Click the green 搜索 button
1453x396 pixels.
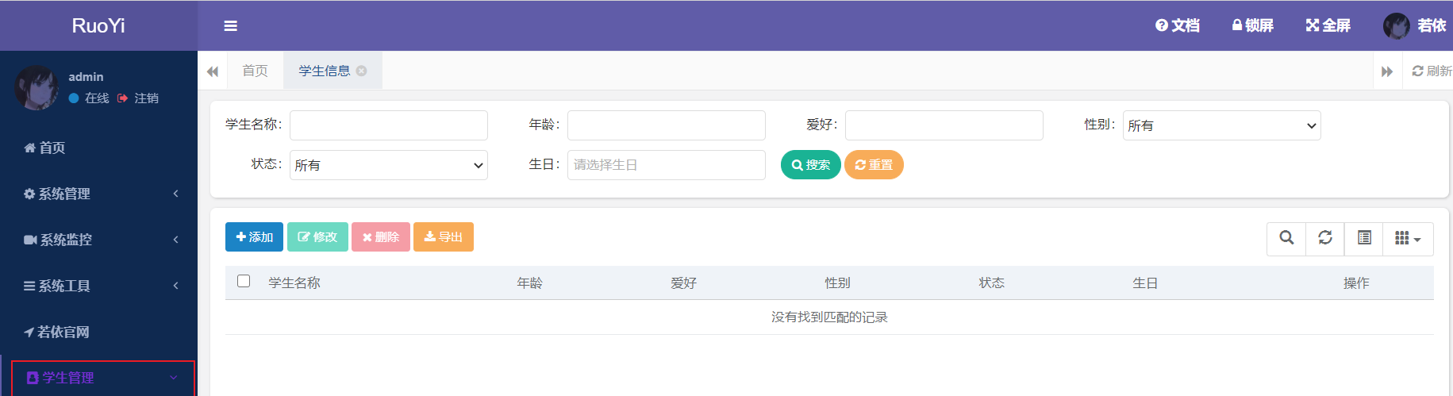click(x=810, y=165)
